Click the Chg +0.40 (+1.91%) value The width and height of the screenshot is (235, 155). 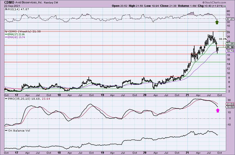pos(210,6)
